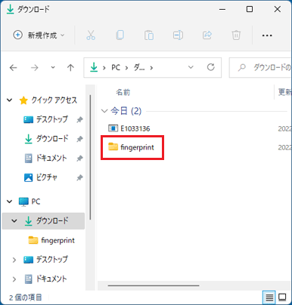
Task: Click PC in the address bar
Action: point(116,67)
